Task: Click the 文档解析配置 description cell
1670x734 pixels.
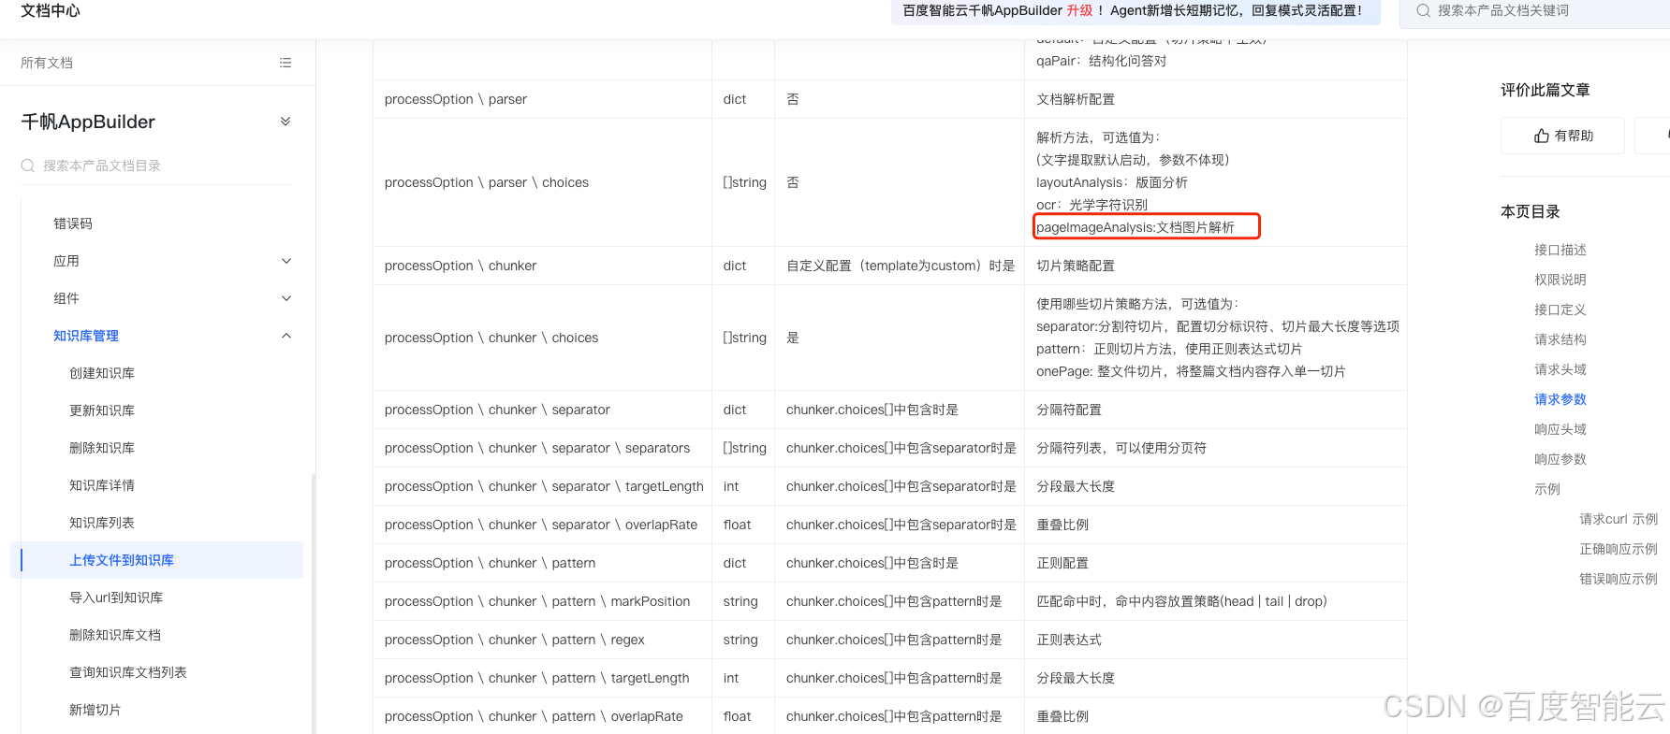Action: (1216, 99)
